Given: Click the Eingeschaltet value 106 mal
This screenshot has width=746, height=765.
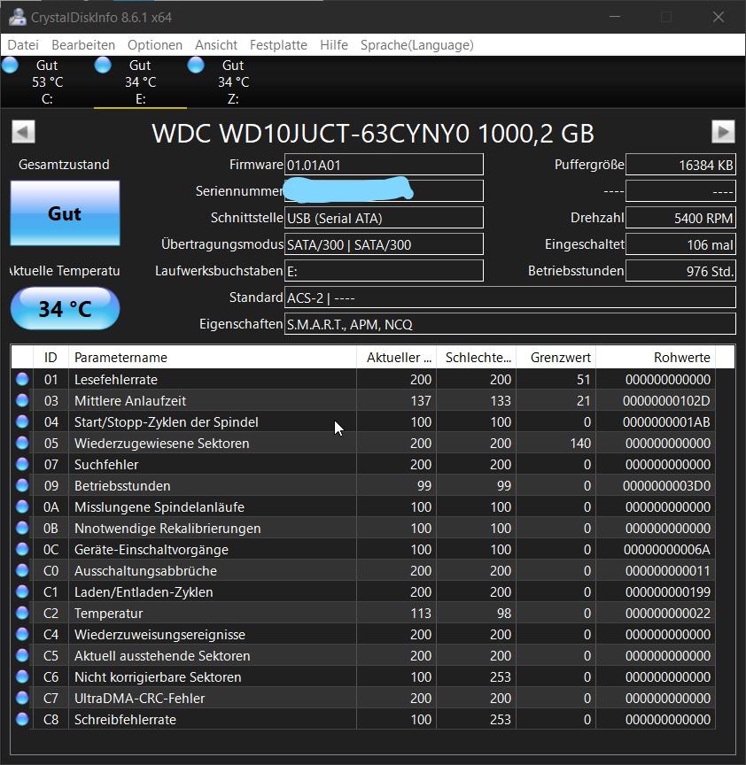Looking at the screenshot, I should click(680, 244).
